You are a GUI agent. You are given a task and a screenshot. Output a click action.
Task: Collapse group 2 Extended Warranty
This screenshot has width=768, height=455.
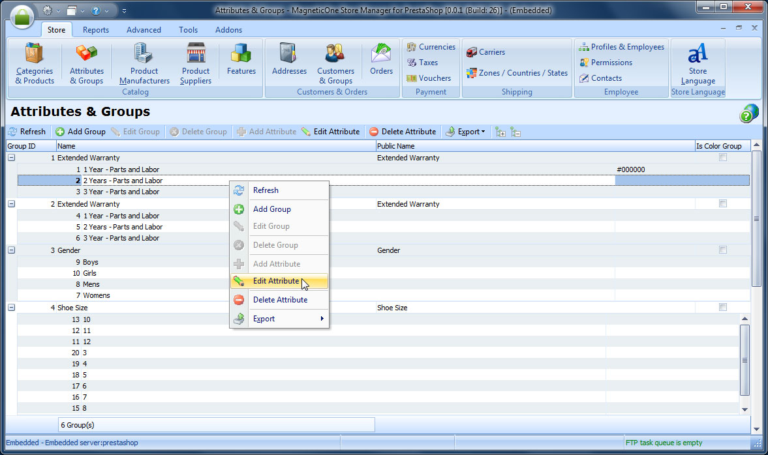pyautogui.click(x=11, y=203)
